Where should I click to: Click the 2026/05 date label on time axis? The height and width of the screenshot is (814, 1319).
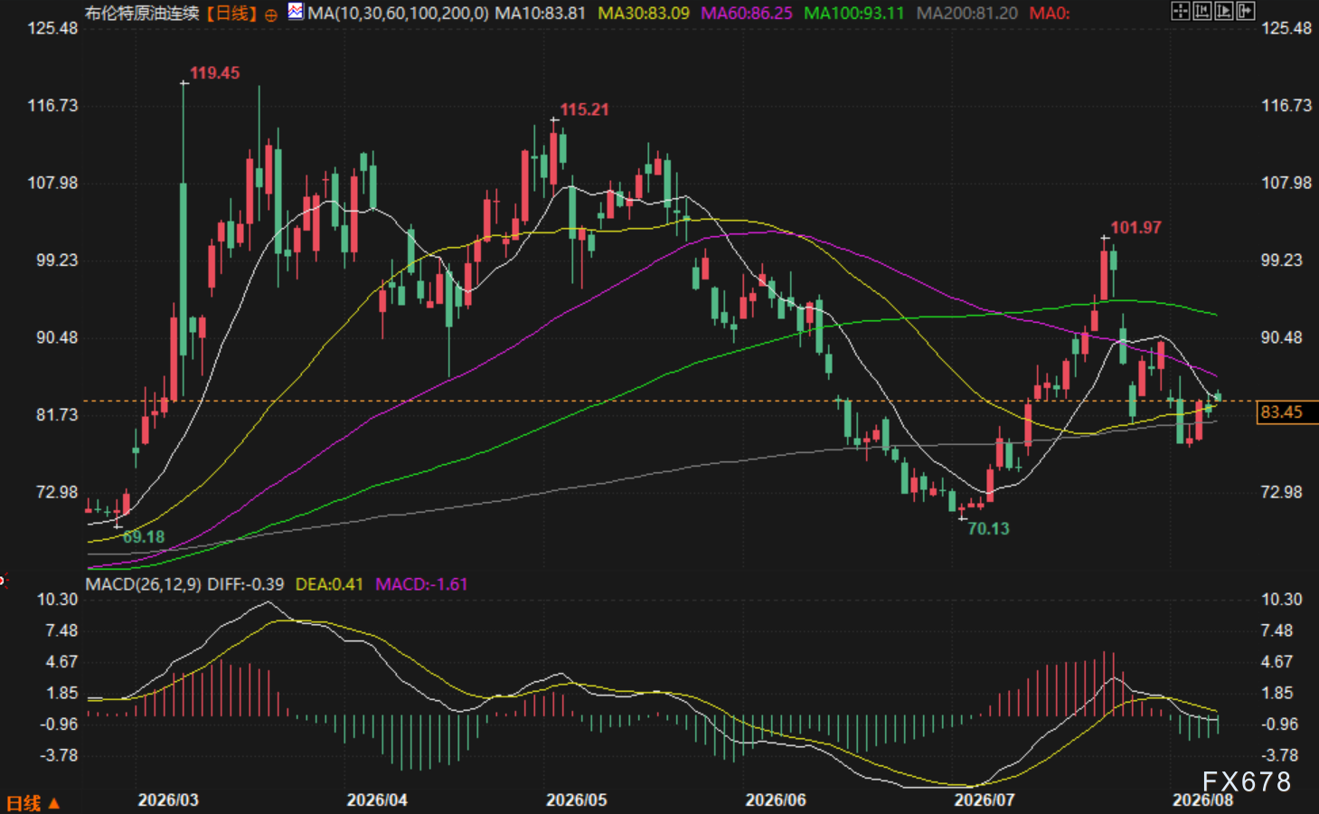click(x=577, y=800)
